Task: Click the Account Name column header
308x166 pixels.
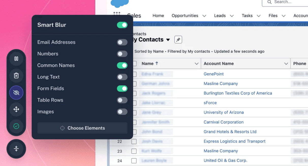Action: point(219,64)
